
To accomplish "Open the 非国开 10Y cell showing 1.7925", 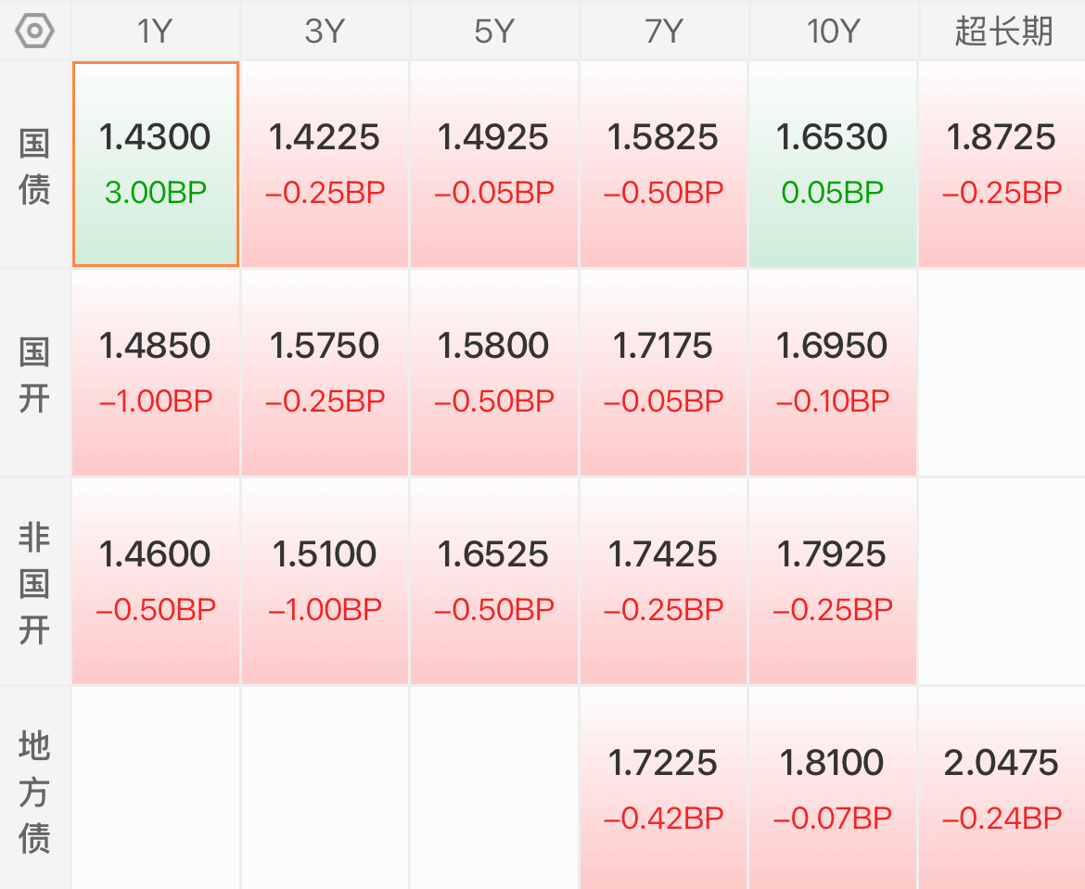I will point(833,581).
